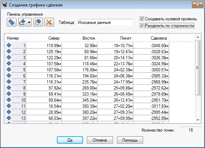Screen dimensions: 205x148
Task: Click the point icon in row 10
Action: click(x=9, y=100)
